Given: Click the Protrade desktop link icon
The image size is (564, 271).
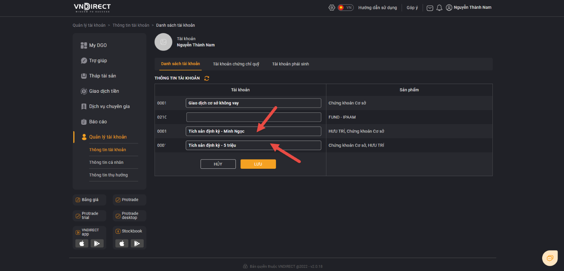Looking at the screenshot, I should point(118,216).
